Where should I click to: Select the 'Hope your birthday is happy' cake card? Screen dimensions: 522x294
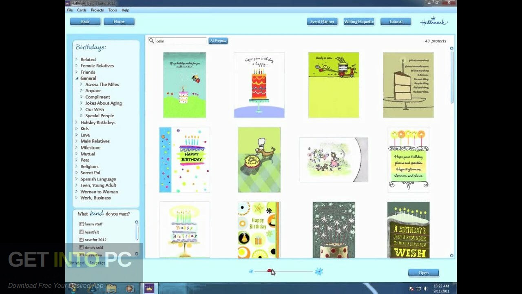coord(259,85)
